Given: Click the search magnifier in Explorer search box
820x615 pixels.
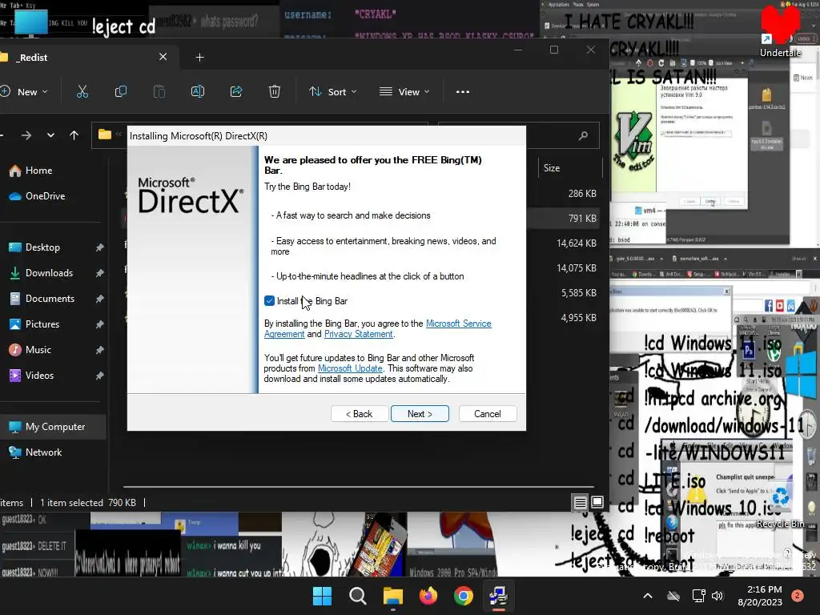Looking at the screenshot, I should click(583, 136).
